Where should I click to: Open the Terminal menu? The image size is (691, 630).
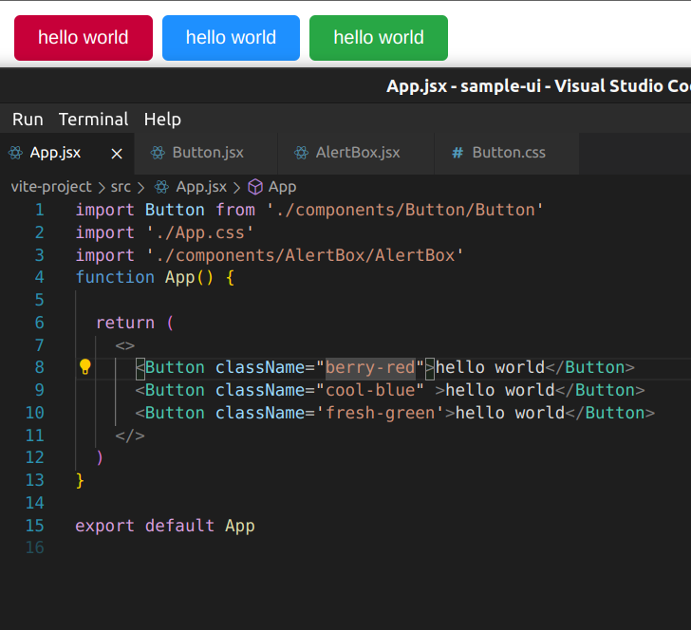tap(93, 120)
